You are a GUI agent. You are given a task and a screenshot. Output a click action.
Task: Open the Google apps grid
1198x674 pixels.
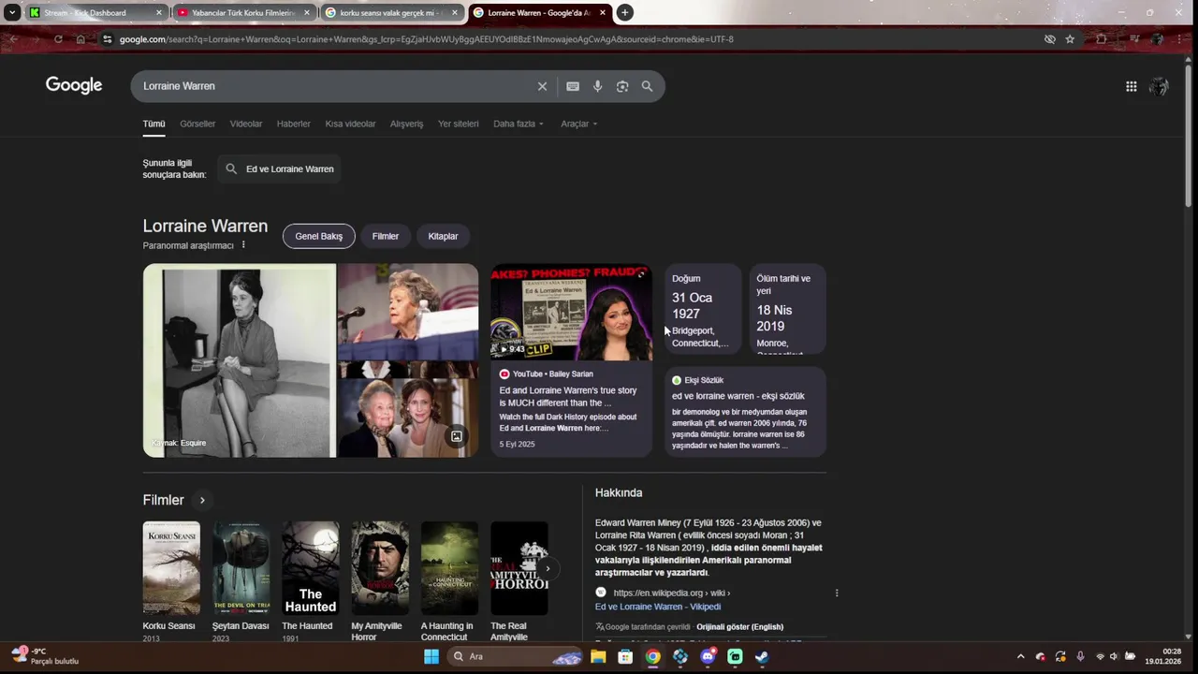[x=1132, y=86]
